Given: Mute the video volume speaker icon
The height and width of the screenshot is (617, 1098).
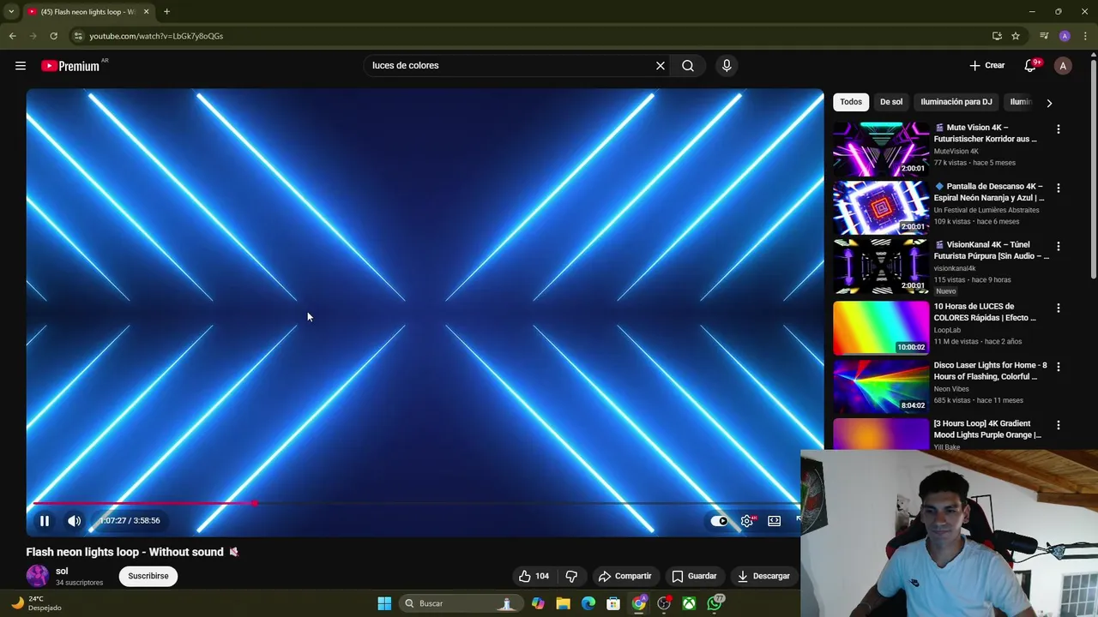Looking at the screenshot, I should (75, 520).
